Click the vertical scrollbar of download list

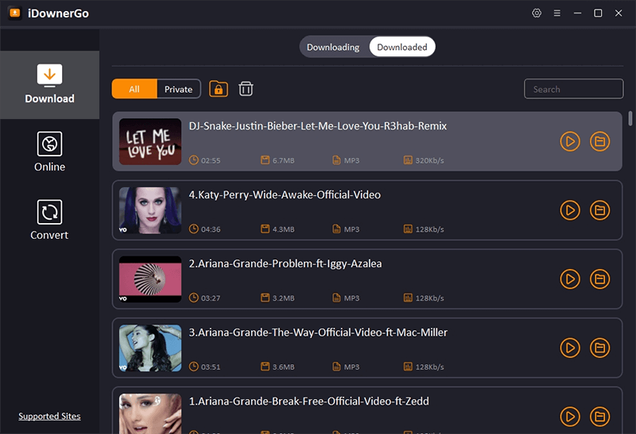[630, 119]
